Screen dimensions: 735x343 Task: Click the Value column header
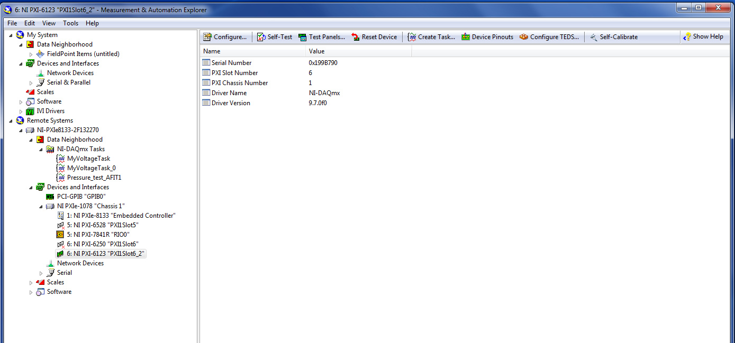(359, 51)
